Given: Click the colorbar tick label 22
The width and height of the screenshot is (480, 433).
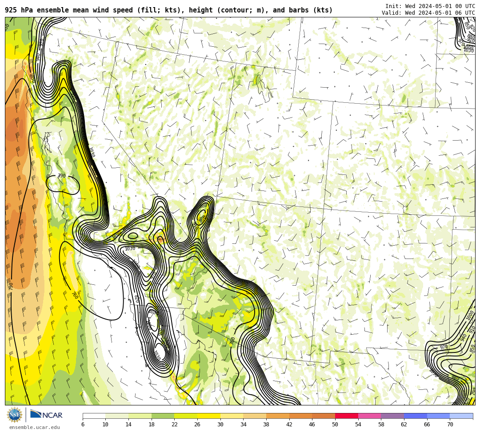Looking at the screenshot, I should pyautogui.click(x=175, y=425).
